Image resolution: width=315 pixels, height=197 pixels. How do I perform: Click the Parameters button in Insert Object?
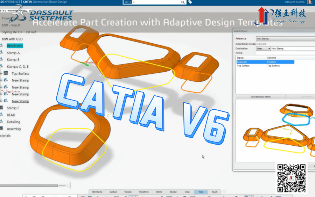301,97
